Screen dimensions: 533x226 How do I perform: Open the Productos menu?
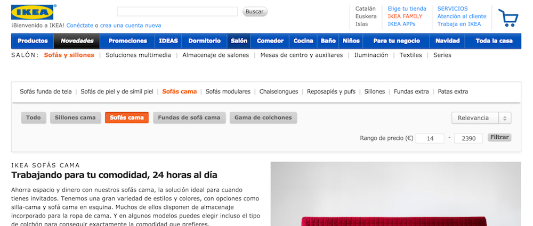pyautogui.click(x=33, y=41)
